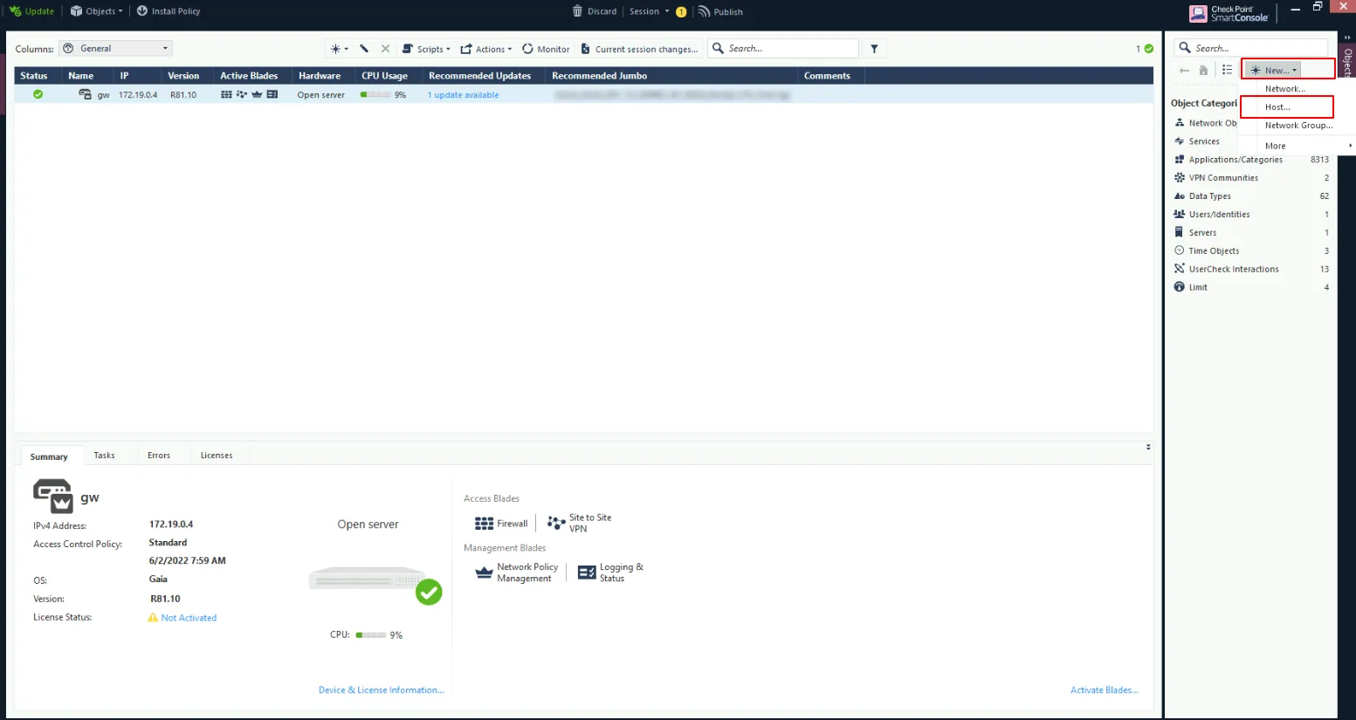The width and height of the screenshot is (1356, 720).
Task: Open the Actions dropdown
Action: point(486,49)
